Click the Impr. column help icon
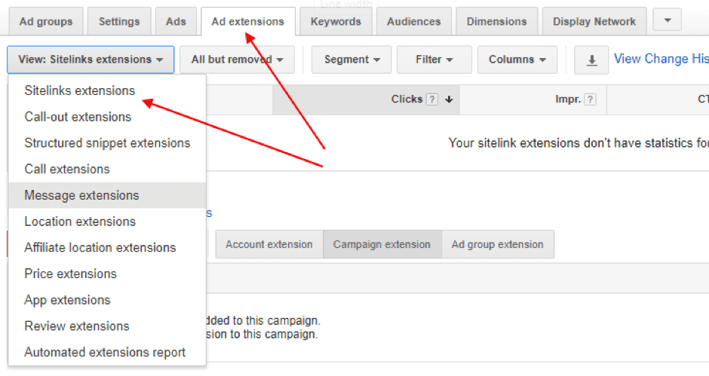 [x=590, y=99]
